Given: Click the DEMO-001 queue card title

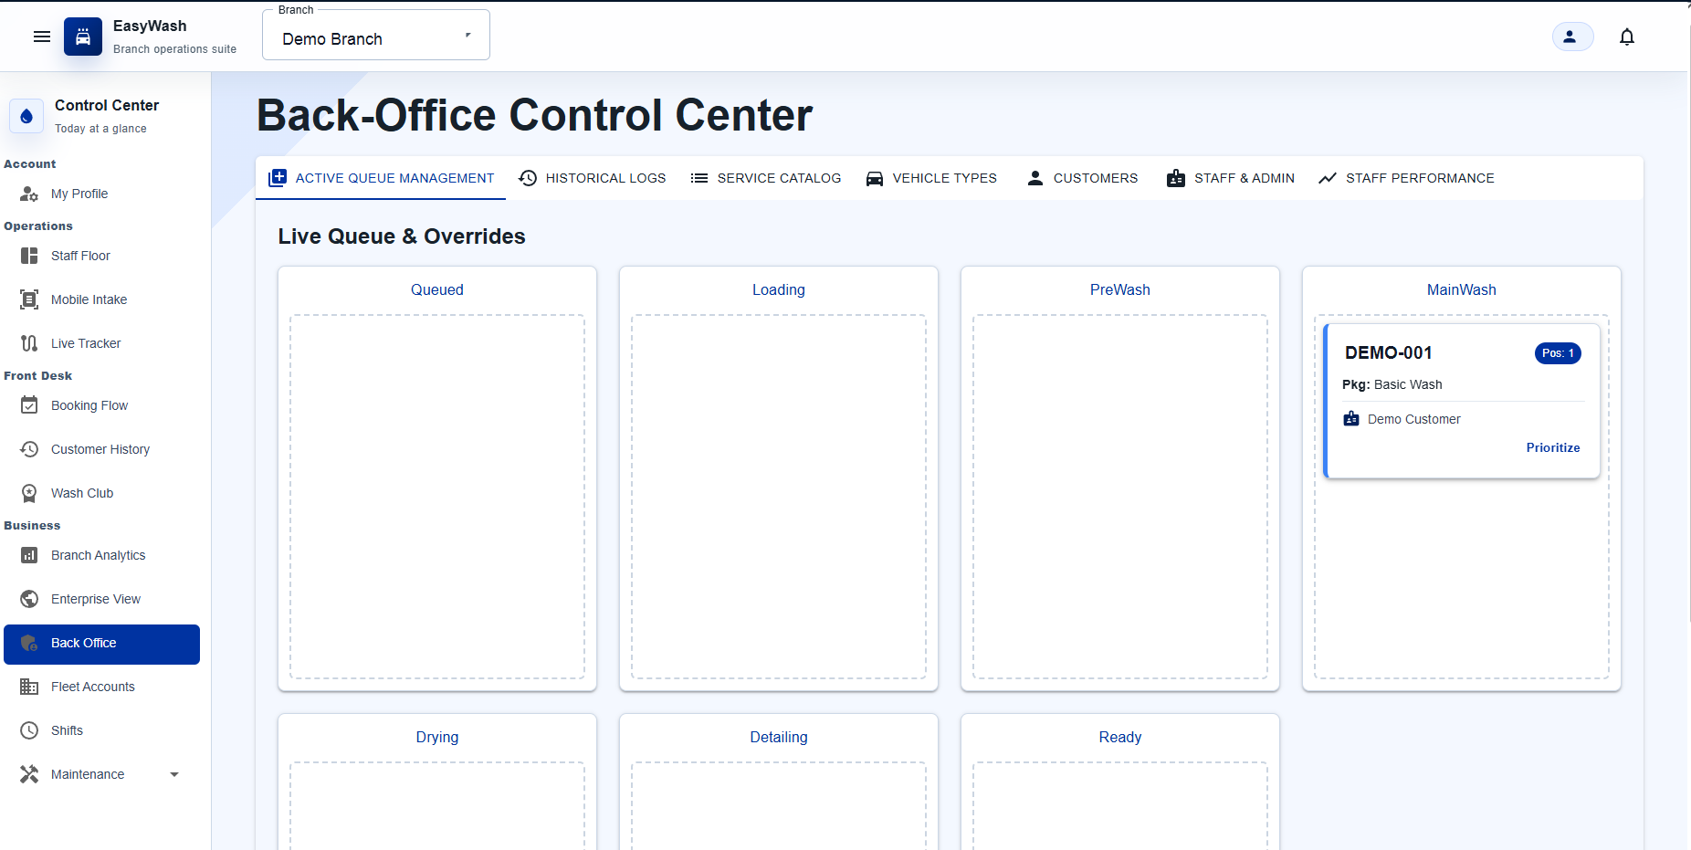Looking at the screenshot, I should pos(1388,352).
